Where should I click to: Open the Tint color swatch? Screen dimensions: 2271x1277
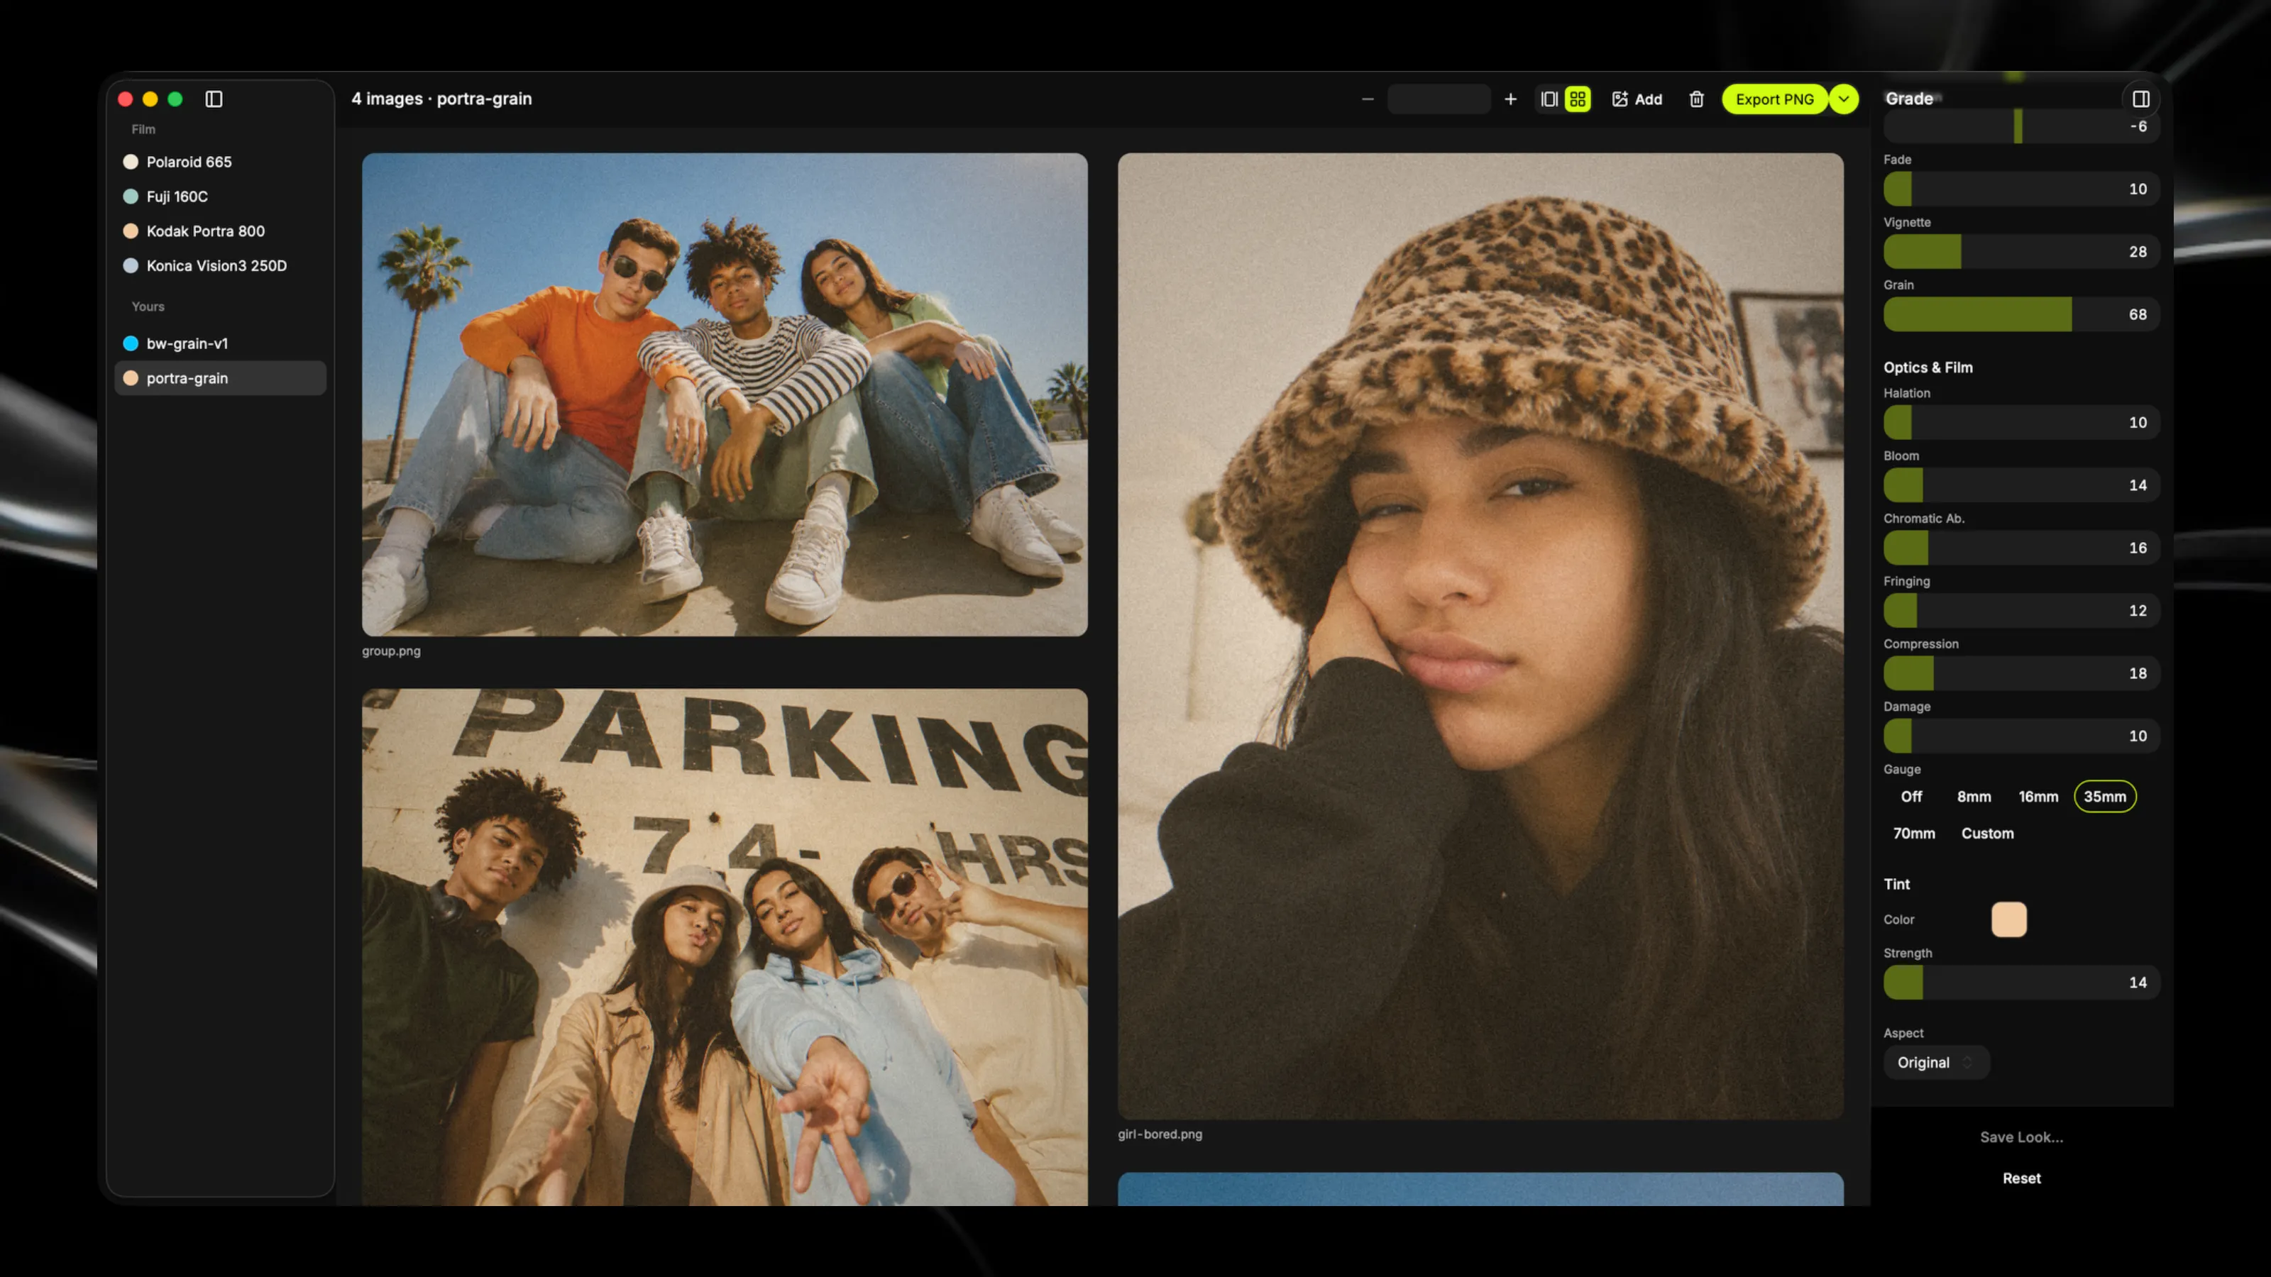(x=2008, y=919)
